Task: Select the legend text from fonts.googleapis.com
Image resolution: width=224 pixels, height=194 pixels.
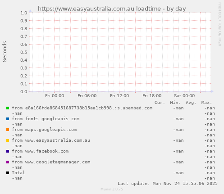Action: pyautogui.click(x=46, y=119)
